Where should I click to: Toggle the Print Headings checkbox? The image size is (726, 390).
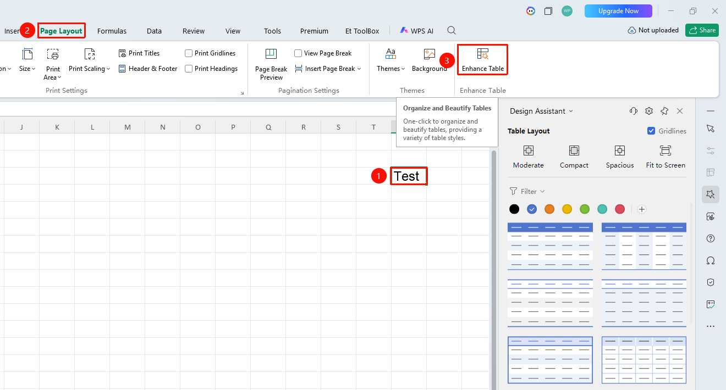tap(189, 69)
